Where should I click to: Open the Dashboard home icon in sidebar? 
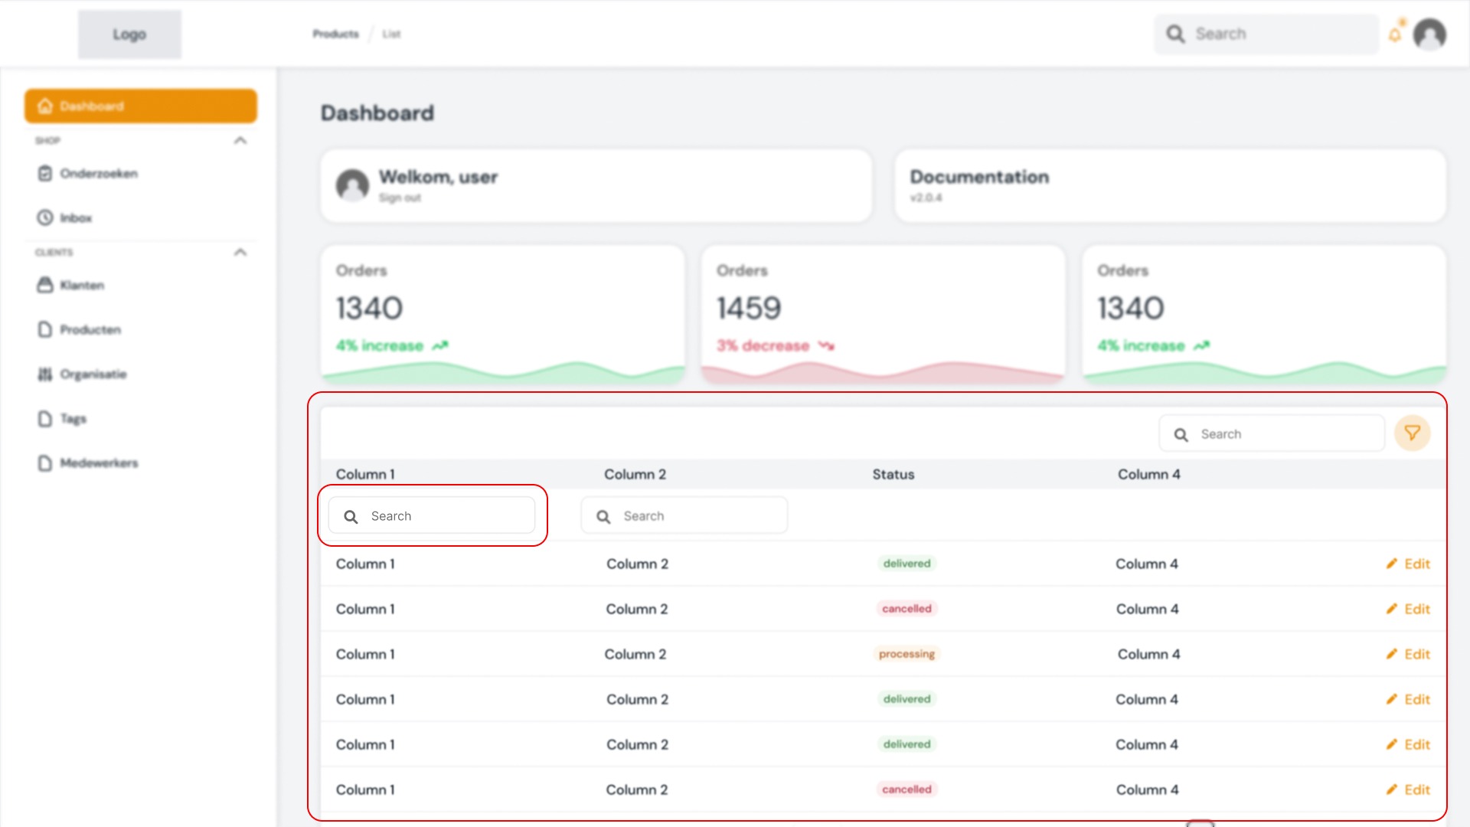coord(45,106)
